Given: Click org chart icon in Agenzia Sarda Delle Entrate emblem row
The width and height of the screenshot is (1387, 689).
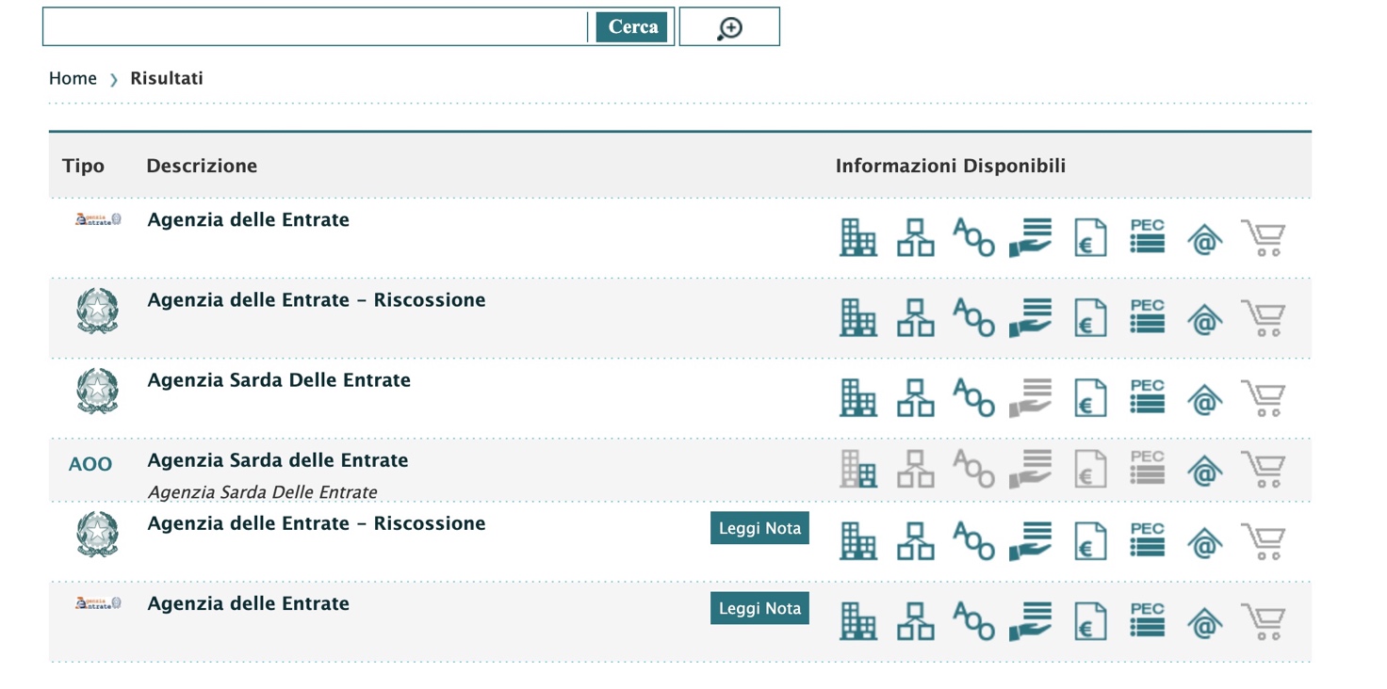Looking at the screenshot, I should 915,398.
